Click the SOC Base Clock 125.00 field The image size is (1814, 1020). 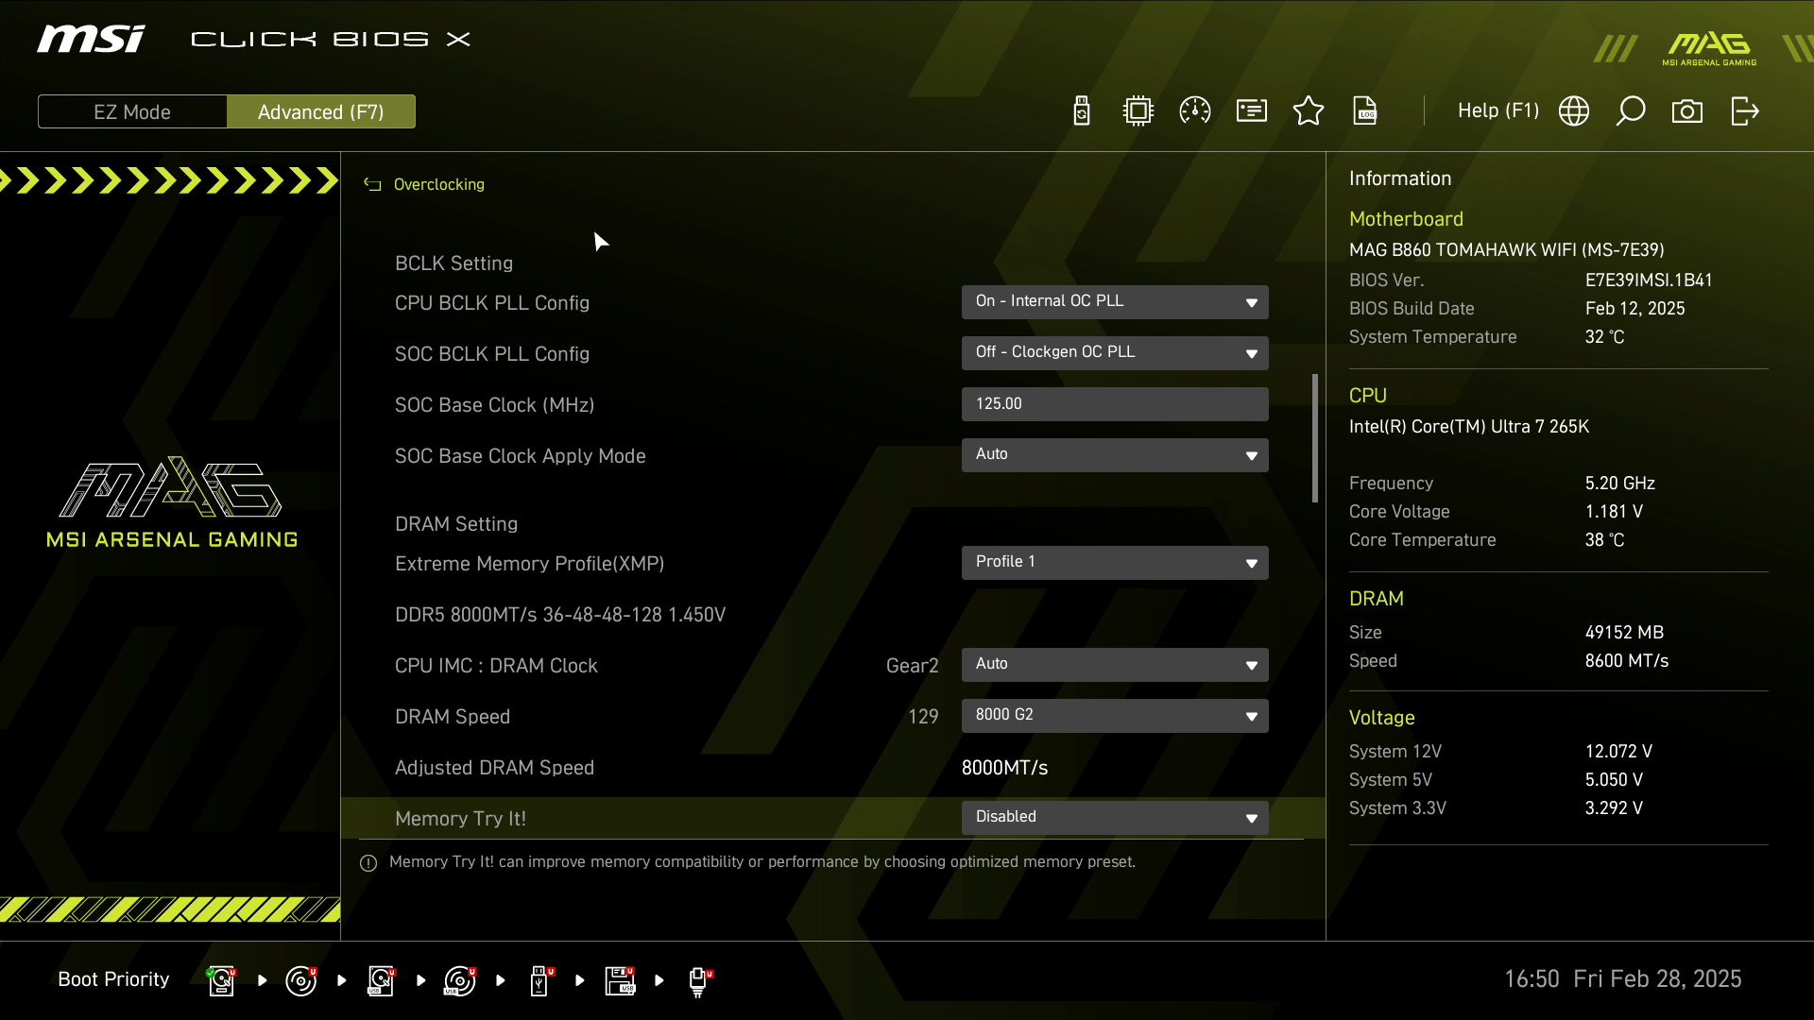1115,404
